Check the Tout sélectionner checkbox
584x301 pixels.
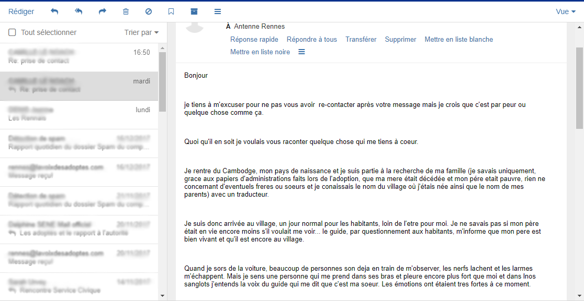tap(12, 33)
